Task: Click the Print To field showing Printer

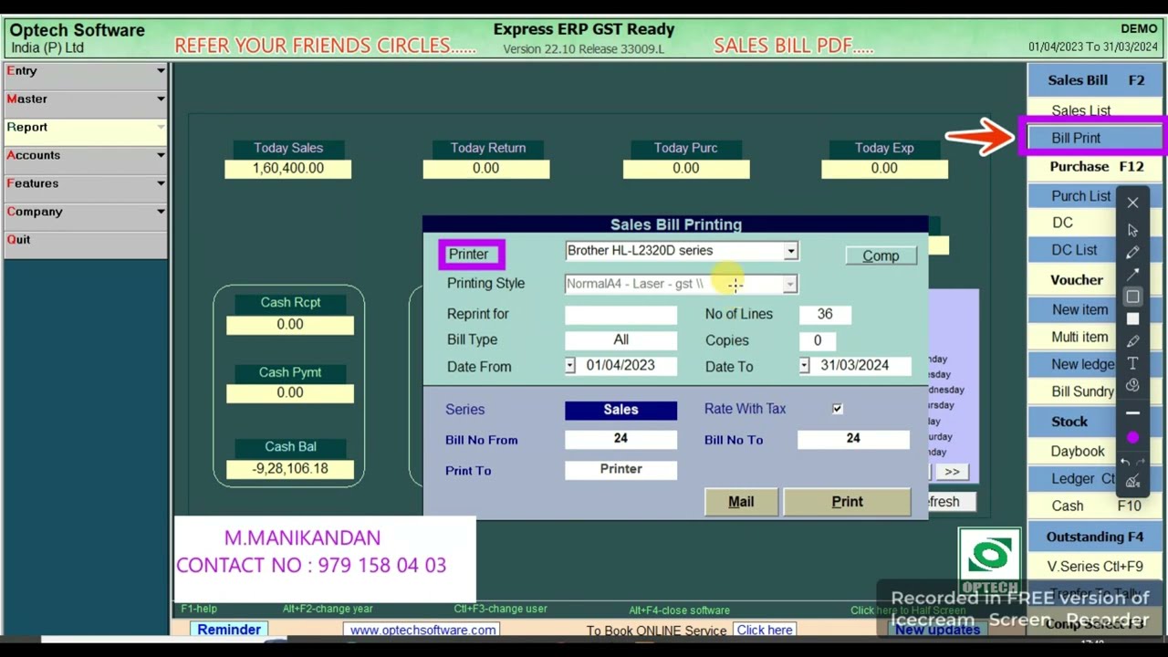Action: [620, 469]
